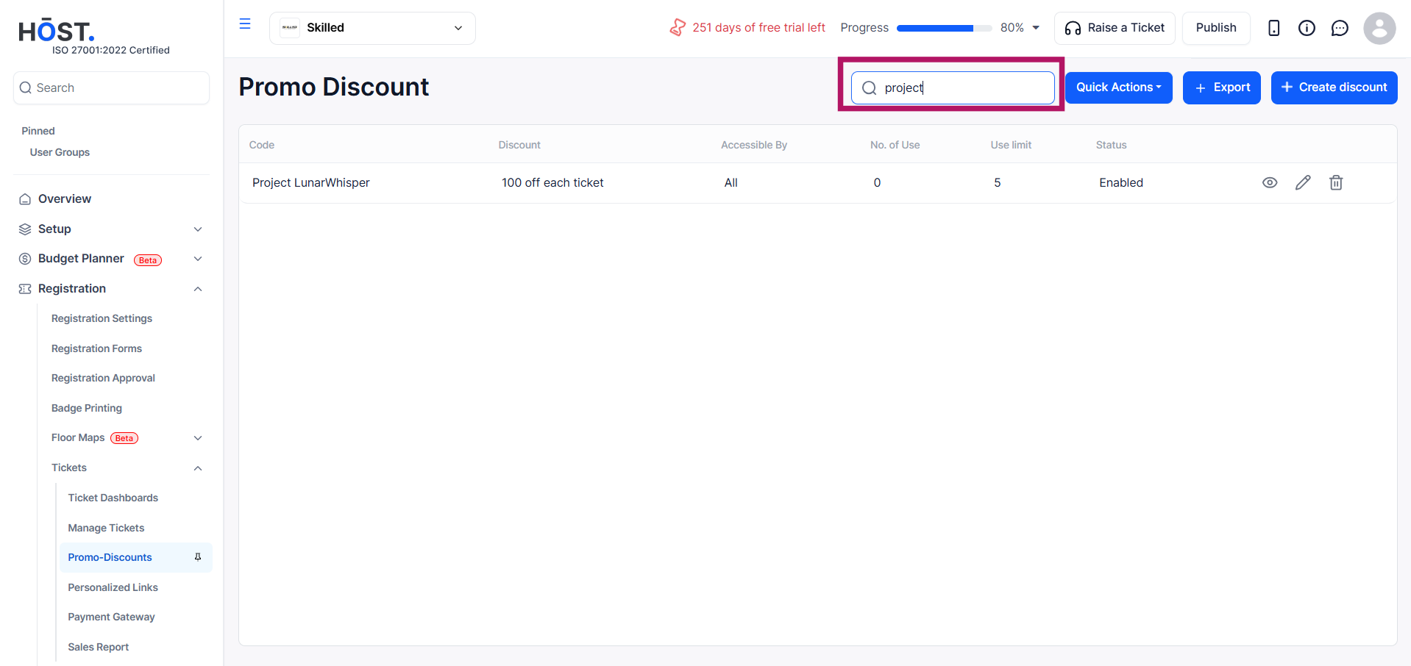The height and width of the screenshot is (666, 1411).
Task: Collapse the Registration section
Action: click(198, 289)
